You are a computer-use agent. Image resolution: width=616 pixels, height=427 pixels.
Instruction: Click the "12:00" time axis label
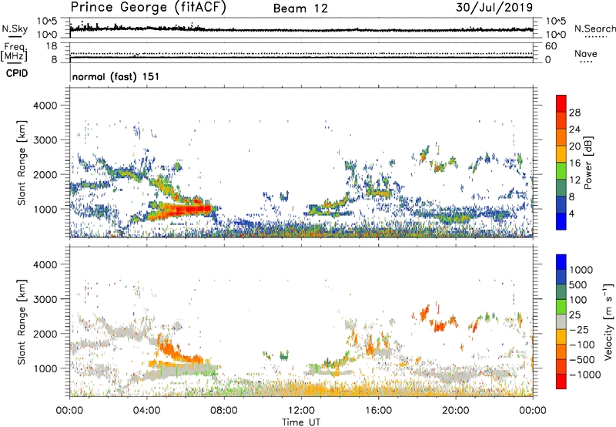[x=301, y=411]
